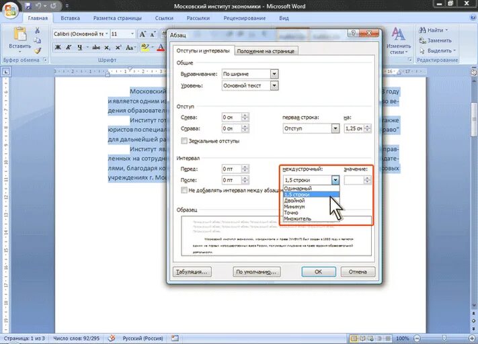Switch to Full Screen Reading view
This screenshot has width=478, height=344.
[x=362, y=338]
